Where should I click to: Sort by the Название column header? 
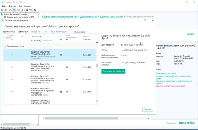36,37
